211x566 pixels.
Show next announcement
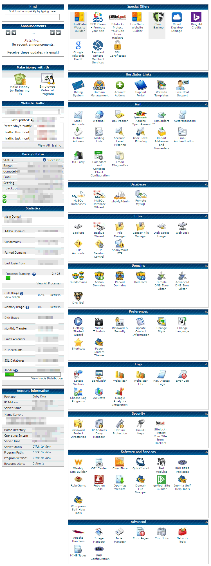[52, 33]
